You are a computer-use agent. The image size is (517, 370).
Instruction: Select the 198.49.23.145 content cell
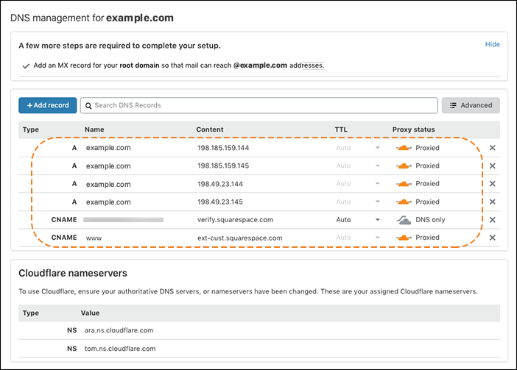click(220, 202)
